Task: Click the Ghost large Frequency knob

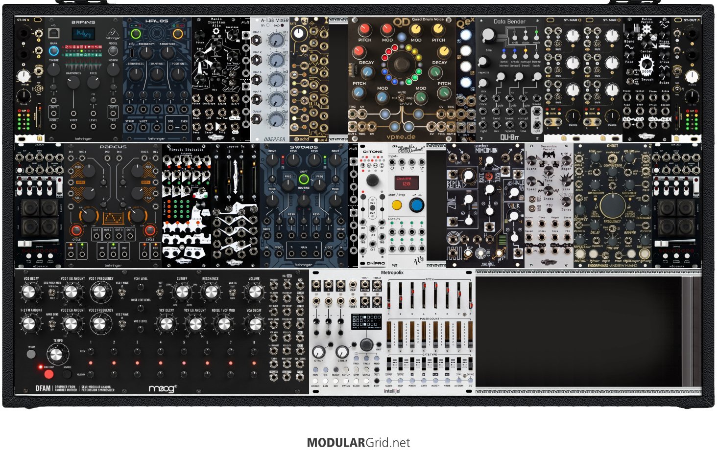Action: pyautogui.click(x=612, y=204)
